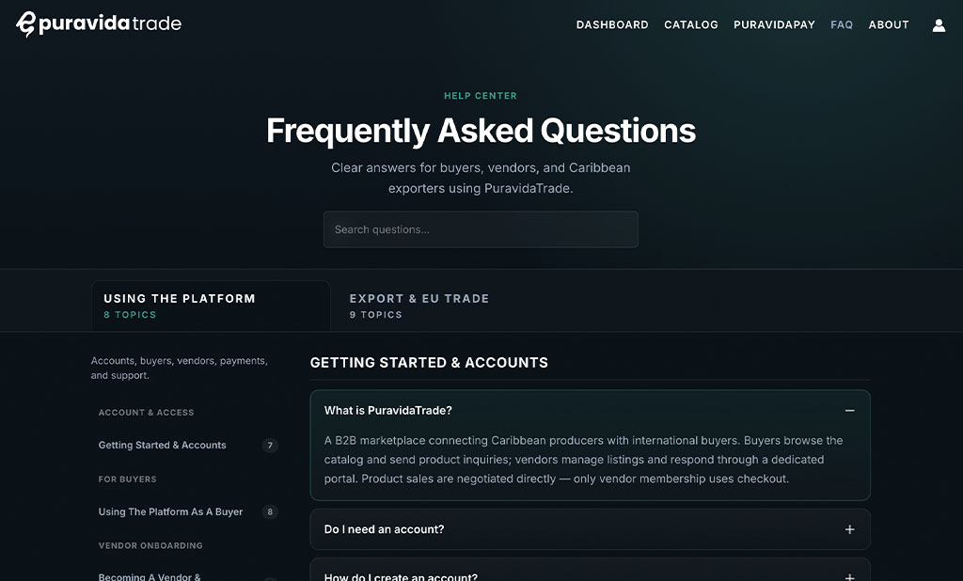
Task: Expand the Do I need an account question
Action: (x=849, y=529)
